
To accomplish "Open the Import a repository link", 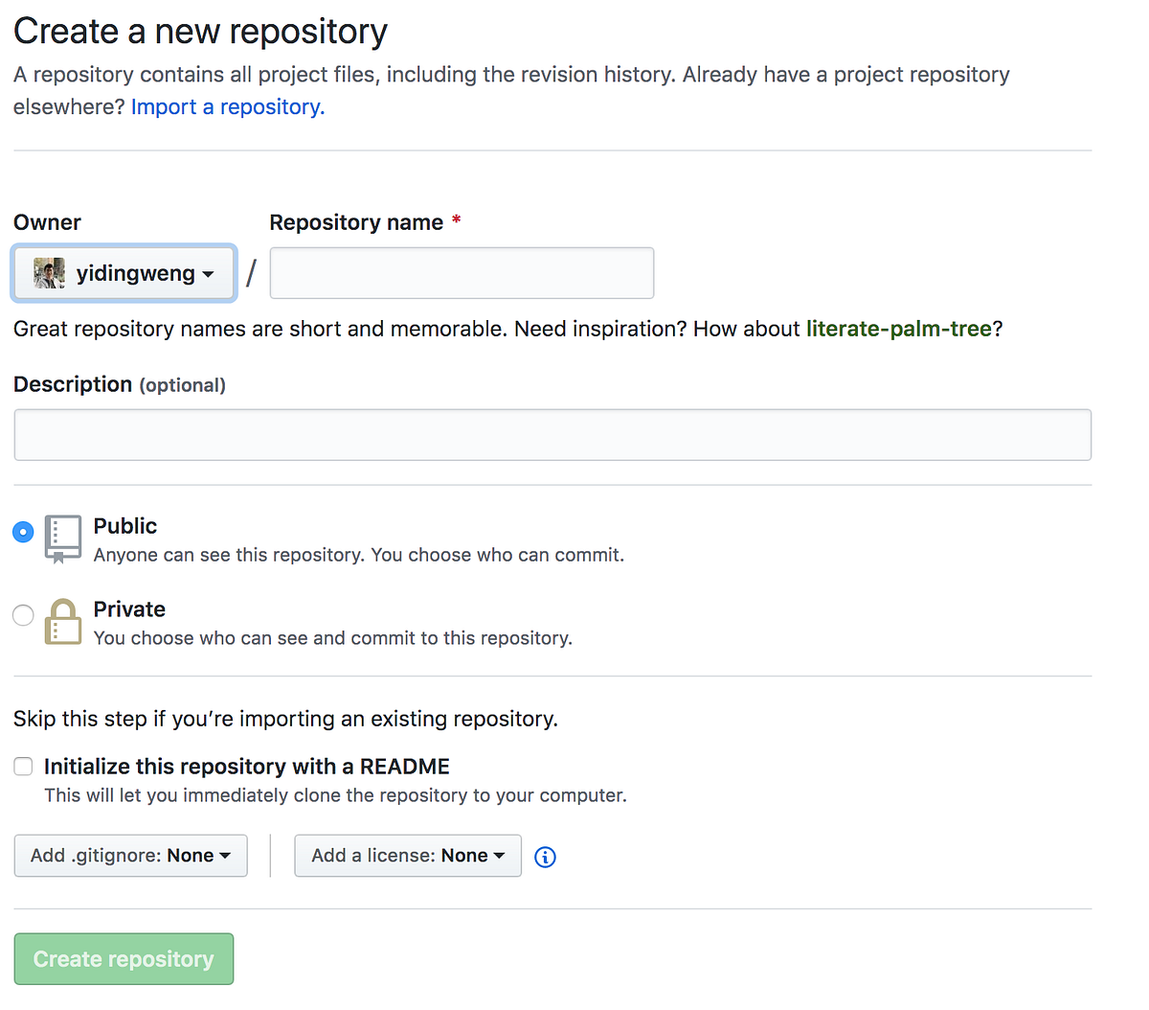I will pyautogui.click(x=226, y=106).
